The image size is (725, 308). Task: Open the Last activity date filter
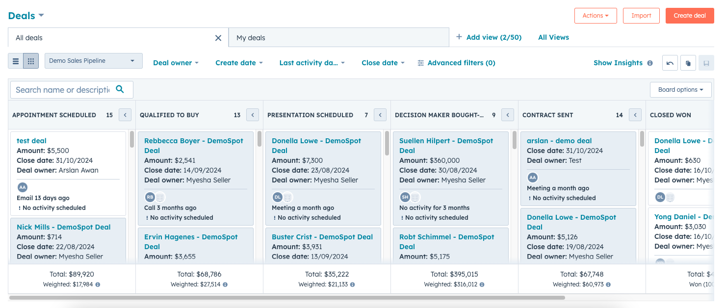tap(312, 63)
